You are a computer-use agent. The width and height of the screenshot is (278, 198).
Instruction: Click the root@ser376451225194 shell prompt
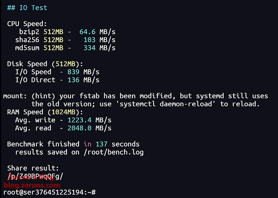[x=45, y=192]
